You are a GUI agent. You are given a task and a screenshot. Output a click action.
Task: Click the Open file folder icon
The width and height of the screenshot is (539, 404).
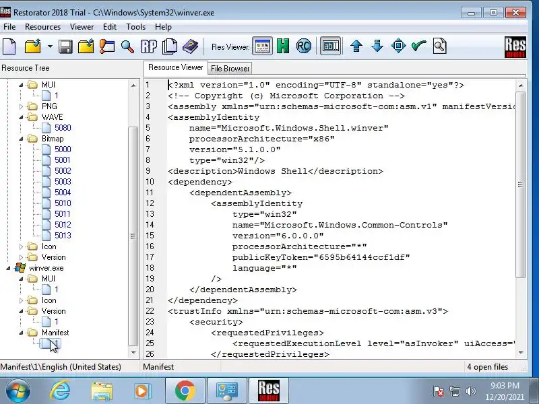click(x=32, y=46)
